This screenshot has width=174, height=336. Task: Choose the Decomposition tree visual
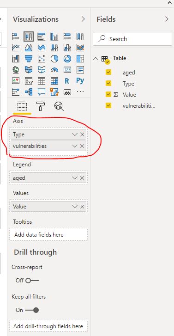(29, 92)
